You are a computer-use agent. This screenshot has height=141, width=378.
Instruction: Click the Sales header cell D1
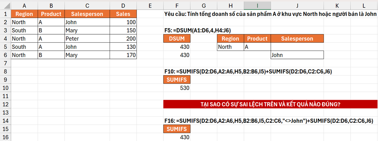[x=123, y=14]
